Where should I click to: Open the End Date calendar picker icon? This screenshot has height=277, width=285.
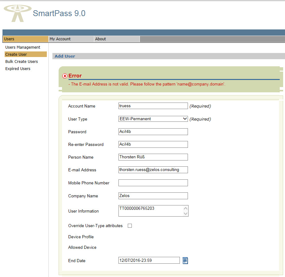(x=185, y=261)
